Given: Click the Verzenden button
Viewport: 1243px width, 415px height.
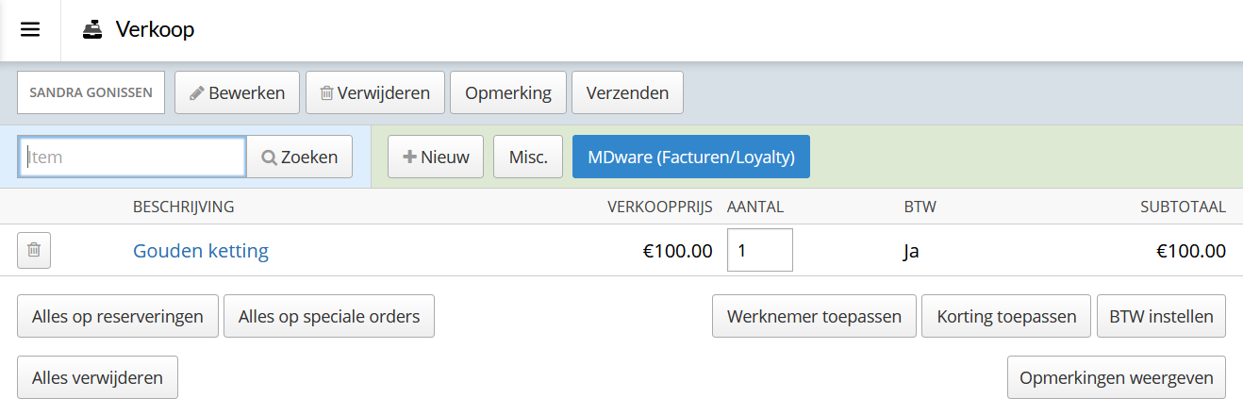Looking at the screenshot, I should click(627, 92).
